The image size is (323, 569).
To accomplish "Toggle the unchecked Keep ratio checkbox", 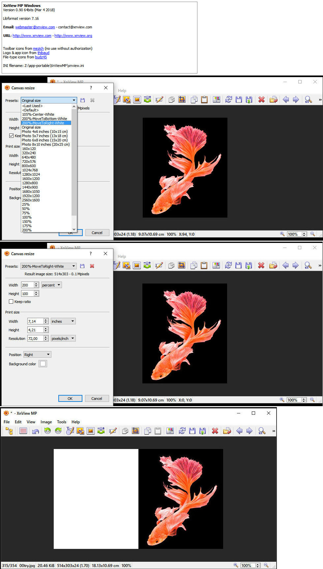I will [11, 301].
